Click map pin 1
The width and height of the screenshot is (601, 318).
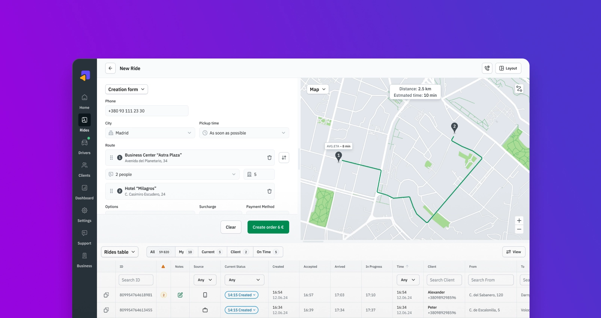(x=338, y=157)
